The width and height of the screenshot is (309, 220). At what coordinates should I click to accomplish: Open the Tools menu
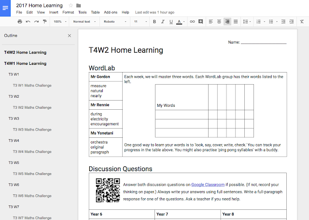[x=83, y=12]
